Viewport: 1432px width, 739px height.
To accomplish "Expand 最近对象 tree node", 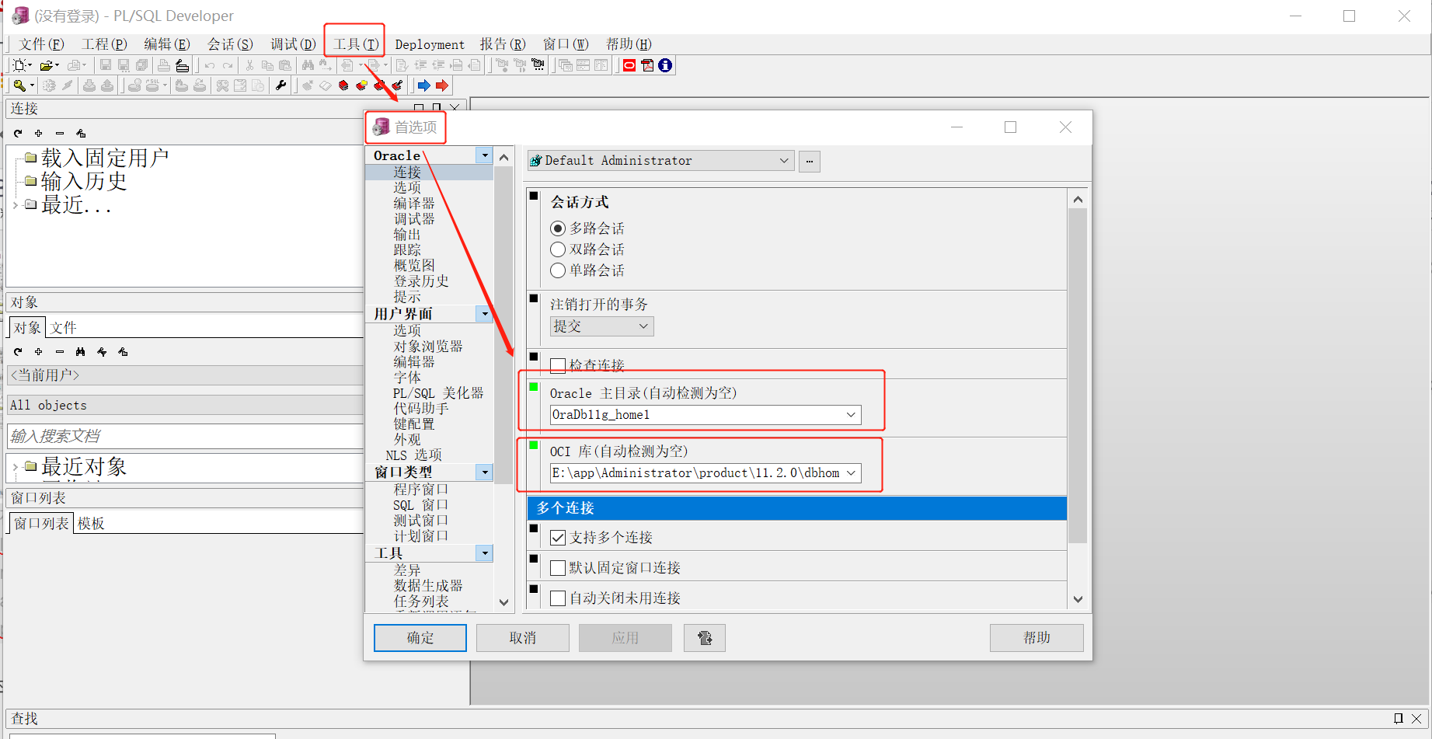I will (x=16, y=467).
